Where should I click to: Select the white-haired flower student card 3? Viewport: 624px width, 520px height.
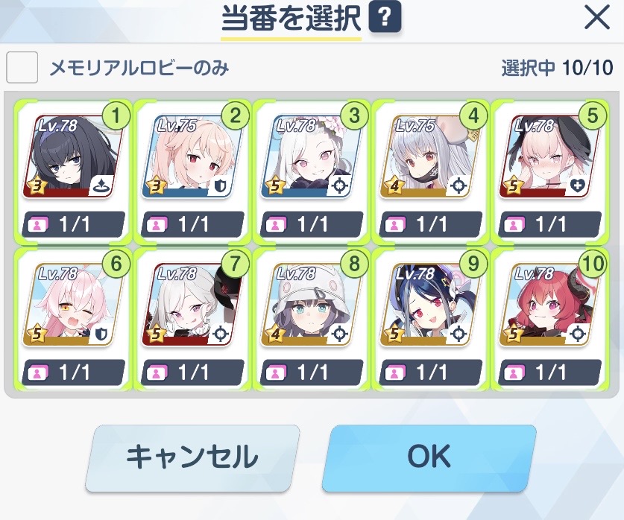click(311, 172)
